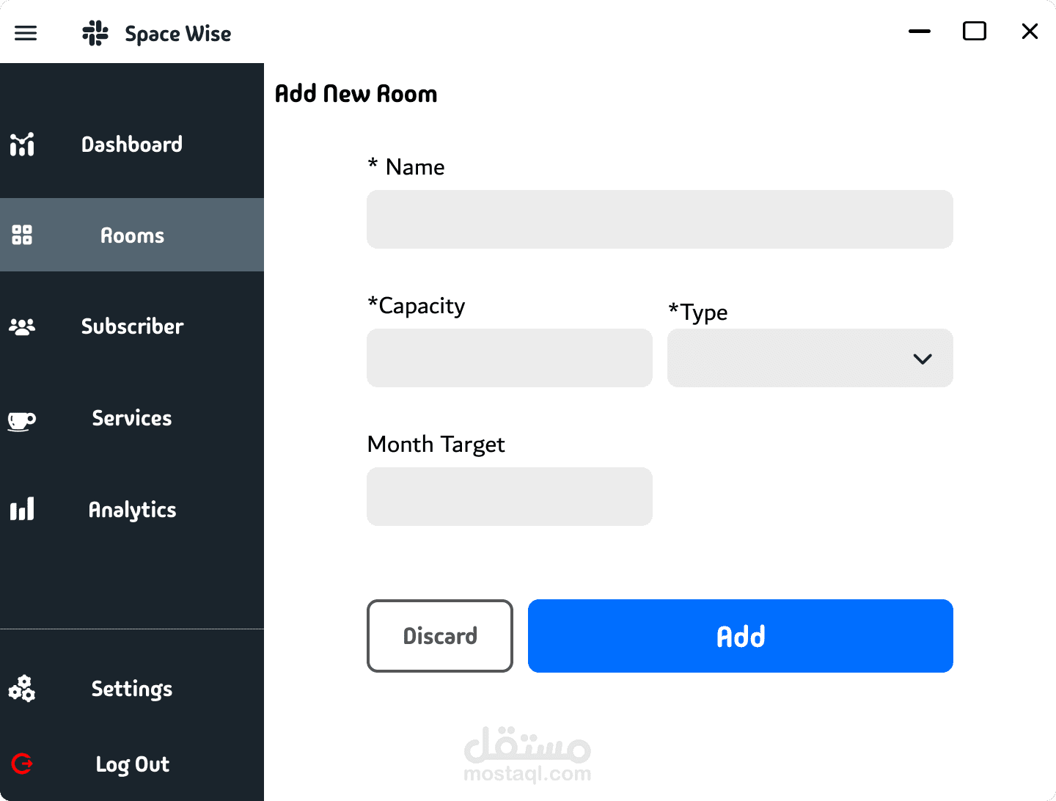1056x801 pixels.
Task: Select the Dashboard chart icon
Action: pos(22,145)
